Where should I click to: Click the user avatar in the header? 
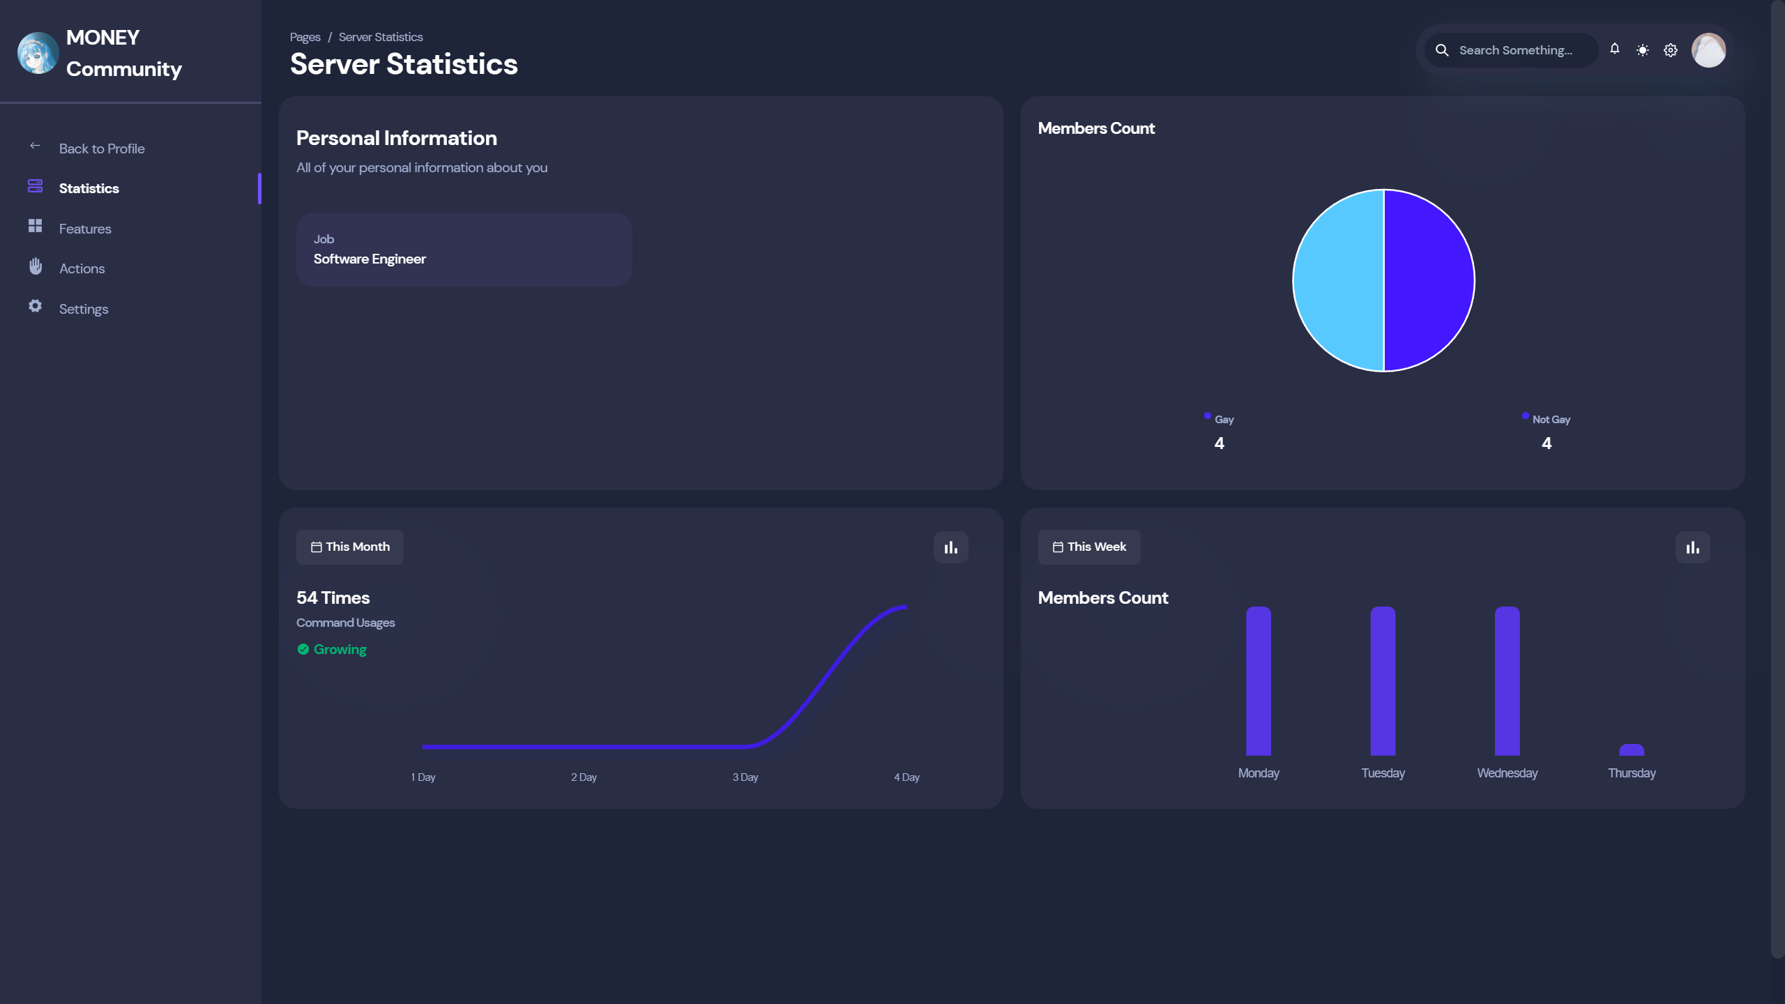pyautogui.click(x=1708, y=50)
